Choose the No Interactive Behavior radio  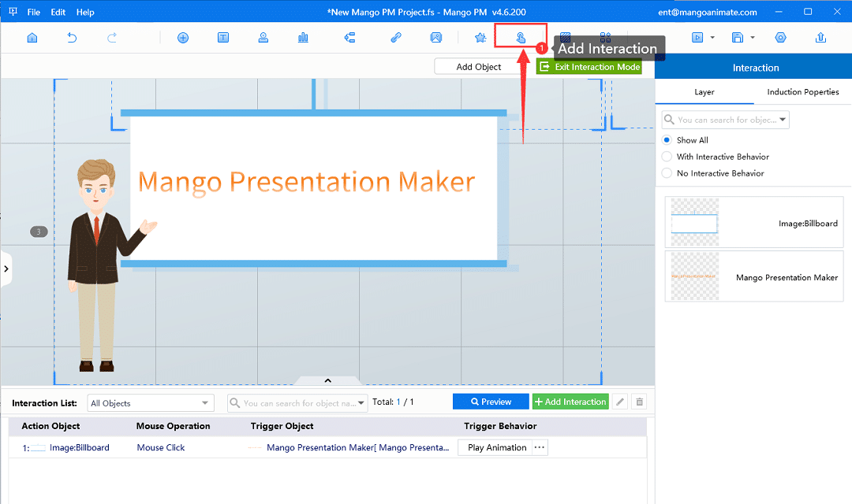coord(667,173)
